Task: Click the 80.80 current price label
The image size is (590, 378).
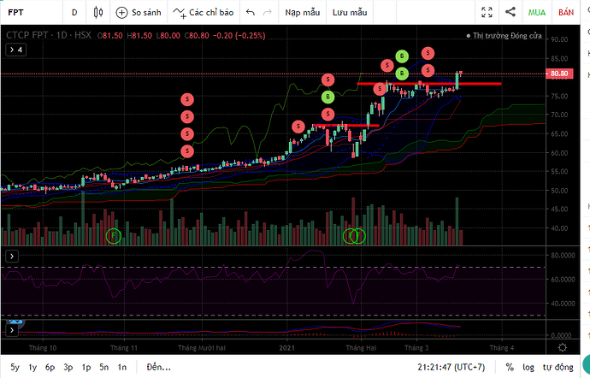Action: (559, 74)
